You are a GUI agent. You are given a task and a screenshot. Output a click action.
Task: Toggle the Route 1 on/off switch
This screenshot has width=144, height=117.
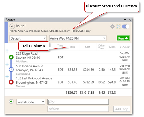click(x=126, y=27)
